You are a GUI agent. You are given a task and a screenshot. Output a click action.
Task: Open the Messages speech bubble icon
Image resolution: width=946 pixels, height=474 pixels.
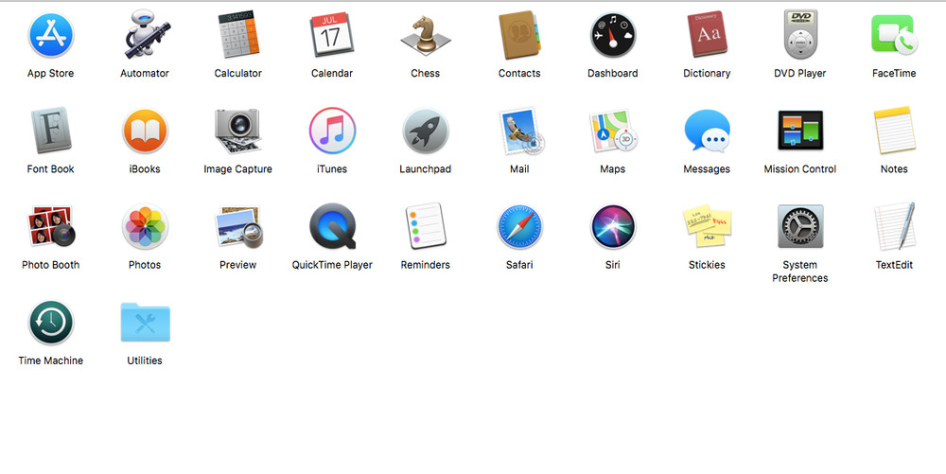(x=707, y=131)
